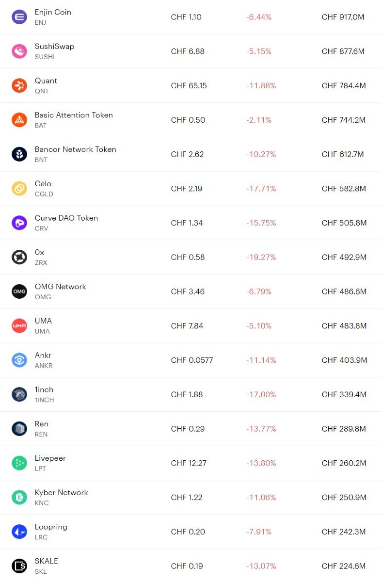Viewport: 382px width, 582px height.
Task: Click the yellow Celo rings icon
Action: [x=19, y=189]
